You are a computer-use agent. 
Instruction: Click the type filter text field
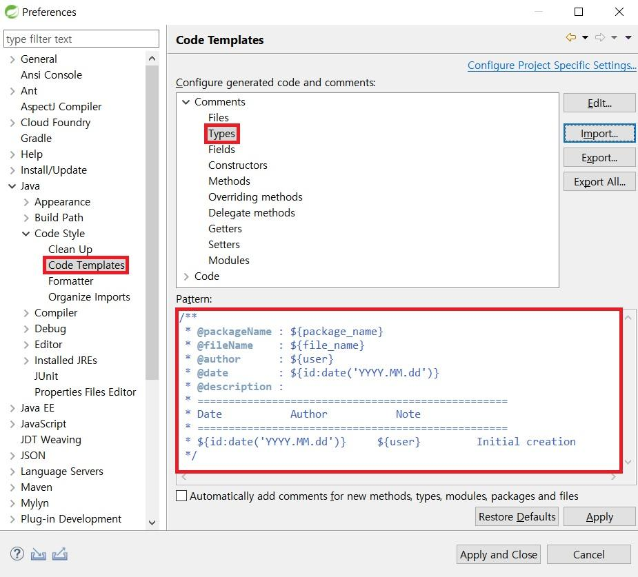(81, 39)
